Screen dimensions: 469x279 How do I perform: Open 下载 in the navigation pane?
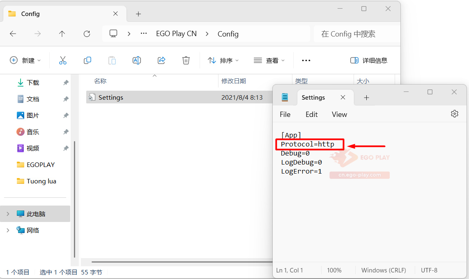click(33, 82)
